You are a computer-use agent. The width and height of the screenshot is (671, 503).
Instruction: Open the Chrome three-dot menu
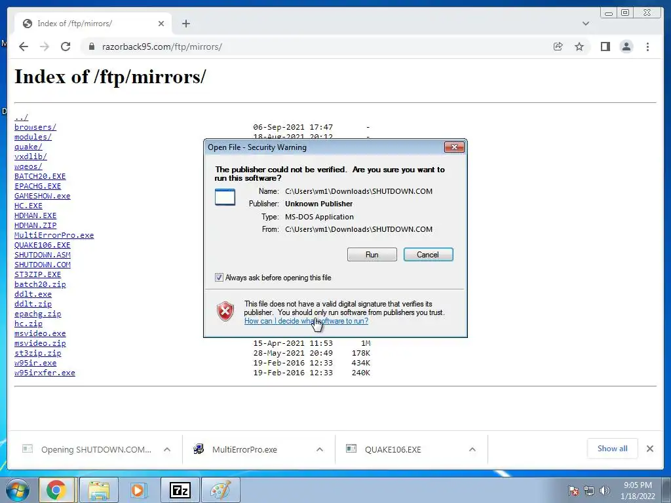647,47
